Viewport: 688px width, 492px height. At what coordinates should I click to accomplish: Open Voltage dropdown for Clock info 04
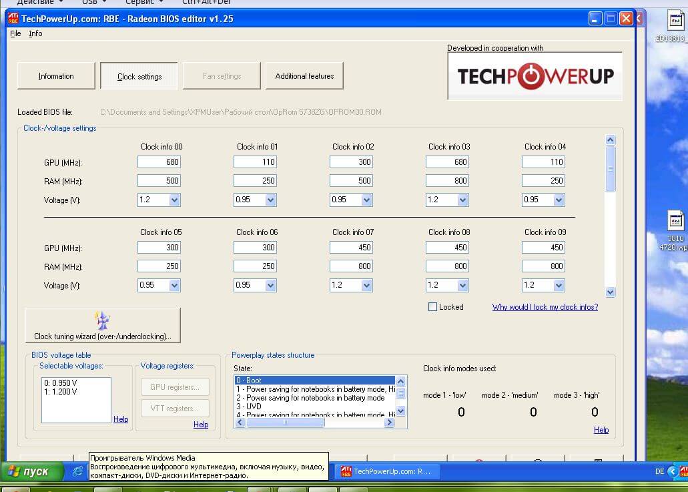click(x=559, y=200)
